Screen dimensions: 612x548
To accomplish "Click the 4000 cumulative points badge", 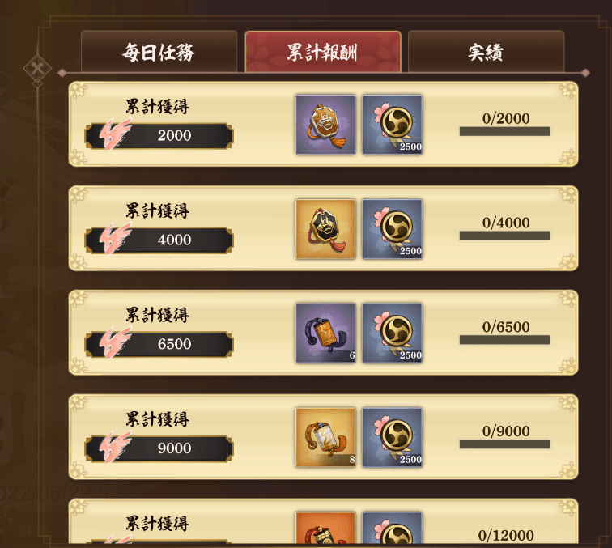I will click(159, 240).
